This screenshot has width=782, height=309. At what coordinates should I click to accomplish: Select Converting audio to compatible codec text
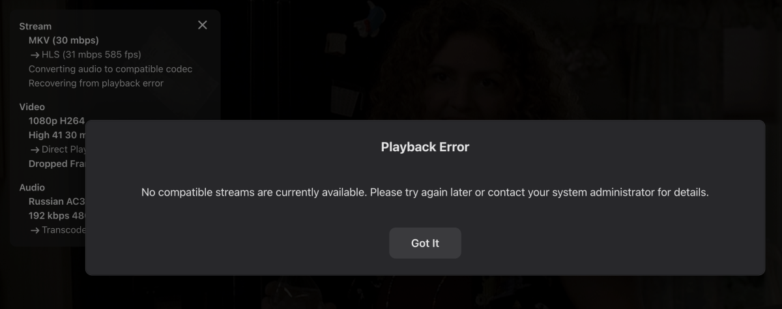pyautogui.click(x=110, y=69)
